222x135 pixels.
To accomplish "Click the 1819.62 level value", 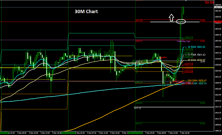I will [x=139, y=103].
